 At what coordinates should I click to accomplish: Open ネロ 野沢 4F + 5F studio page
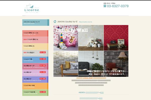pos(35,66)
